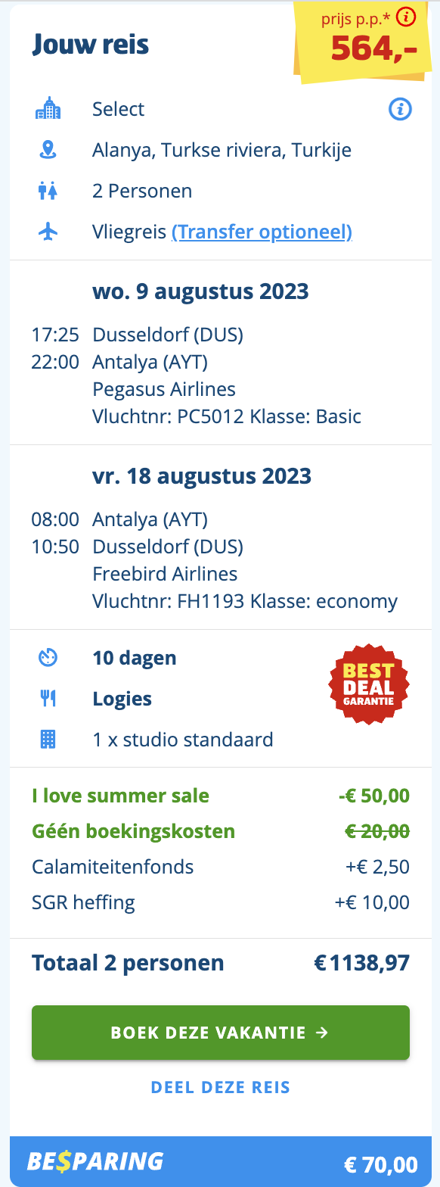Click the I love summer sale discount line
The image size is (440, 1187).
(x=221, y=796)
